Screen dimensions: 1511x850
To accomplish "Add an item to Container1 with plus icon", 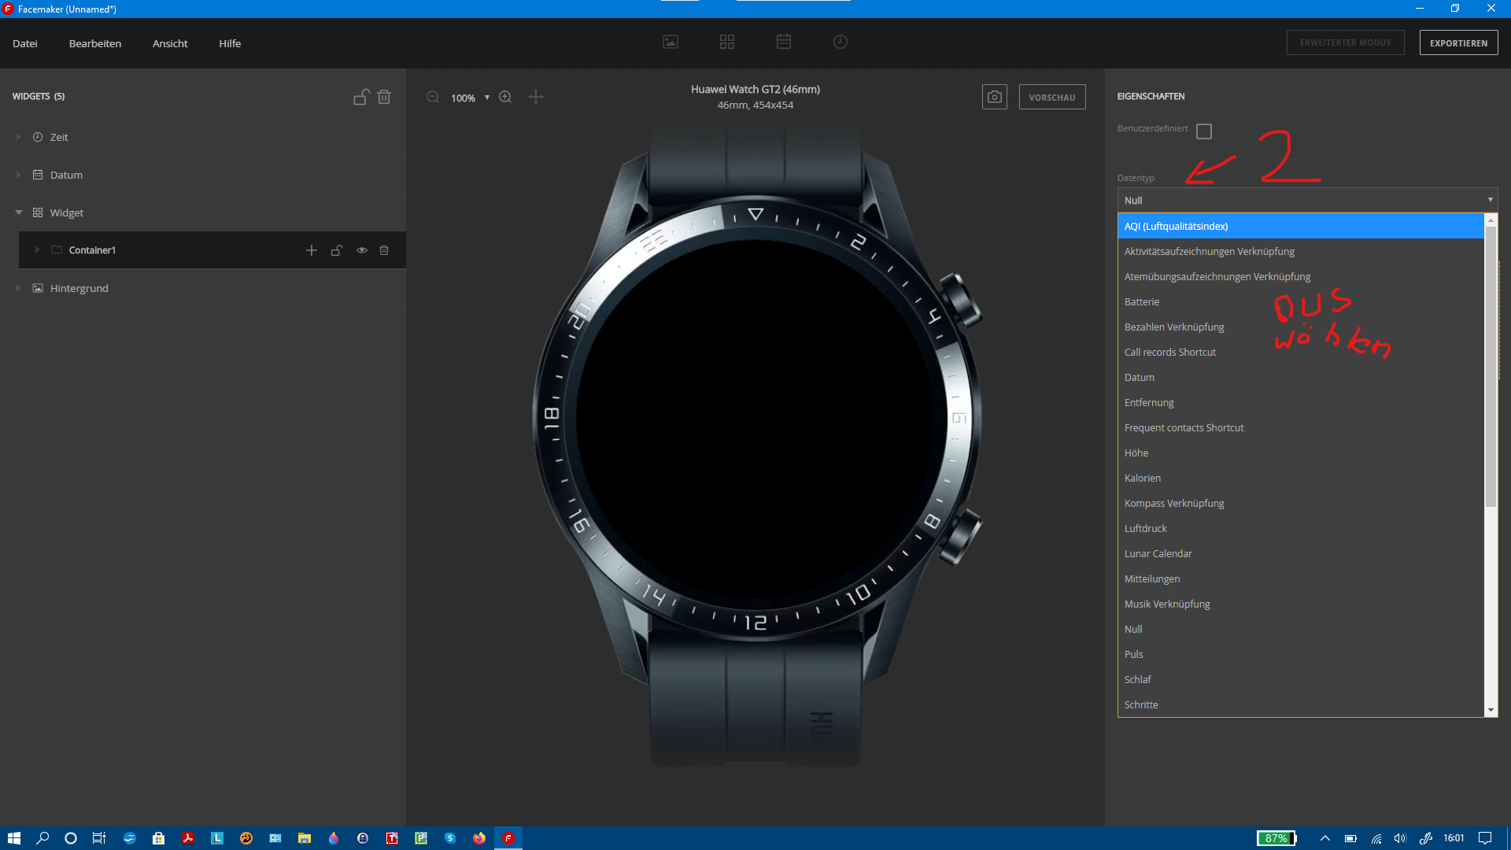I will [x=312, y=250].
